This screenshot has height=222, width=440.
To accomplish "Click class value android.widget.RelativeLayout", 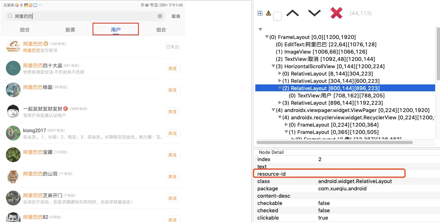I will (355, 181).
